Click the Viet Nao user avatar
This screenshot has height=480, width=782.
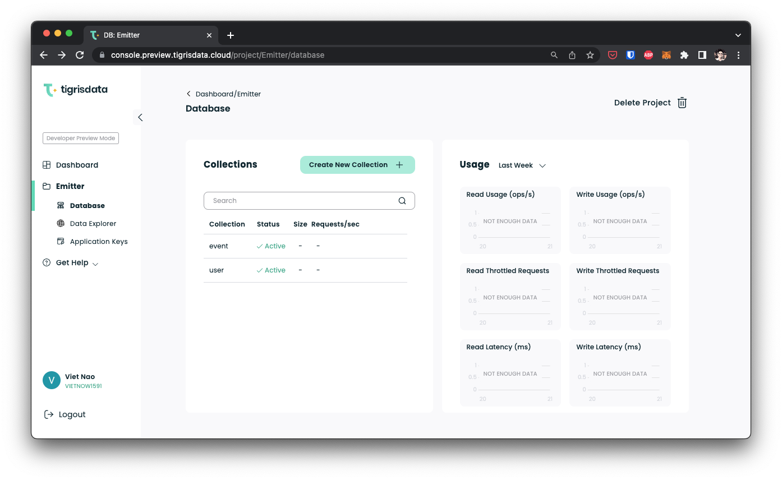52,380
